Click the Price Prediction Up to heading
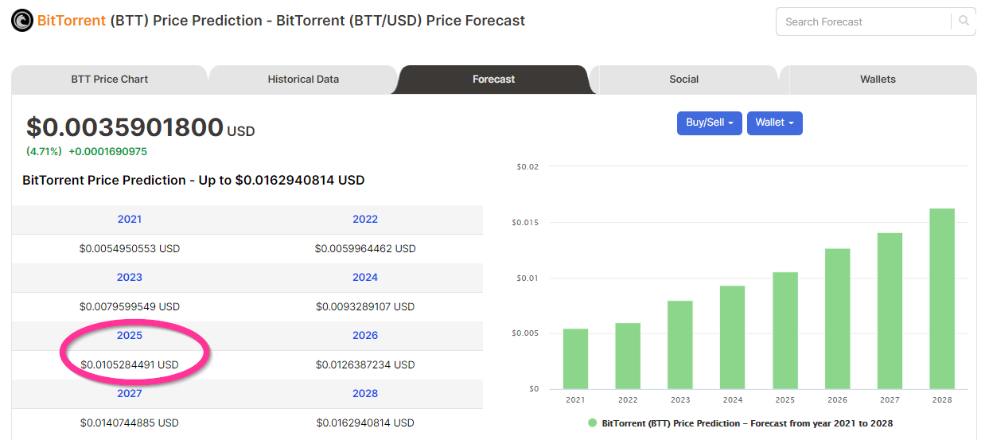This screenshot has width=985, height=440. 193,181
